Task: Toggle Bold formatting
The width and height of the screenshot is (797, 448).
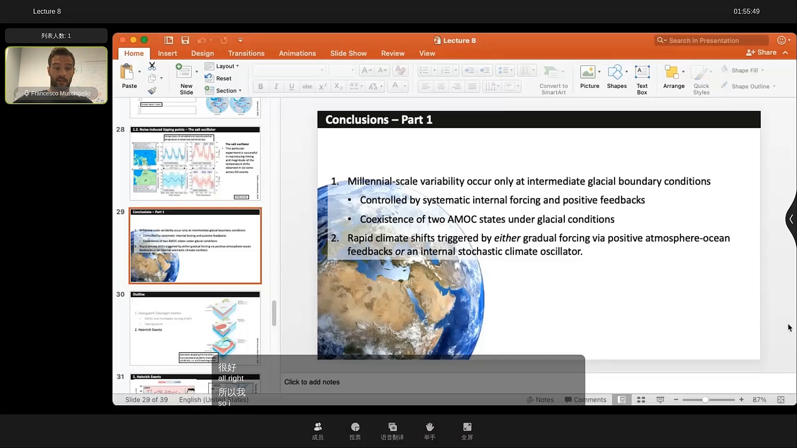Action: point(260,86)
